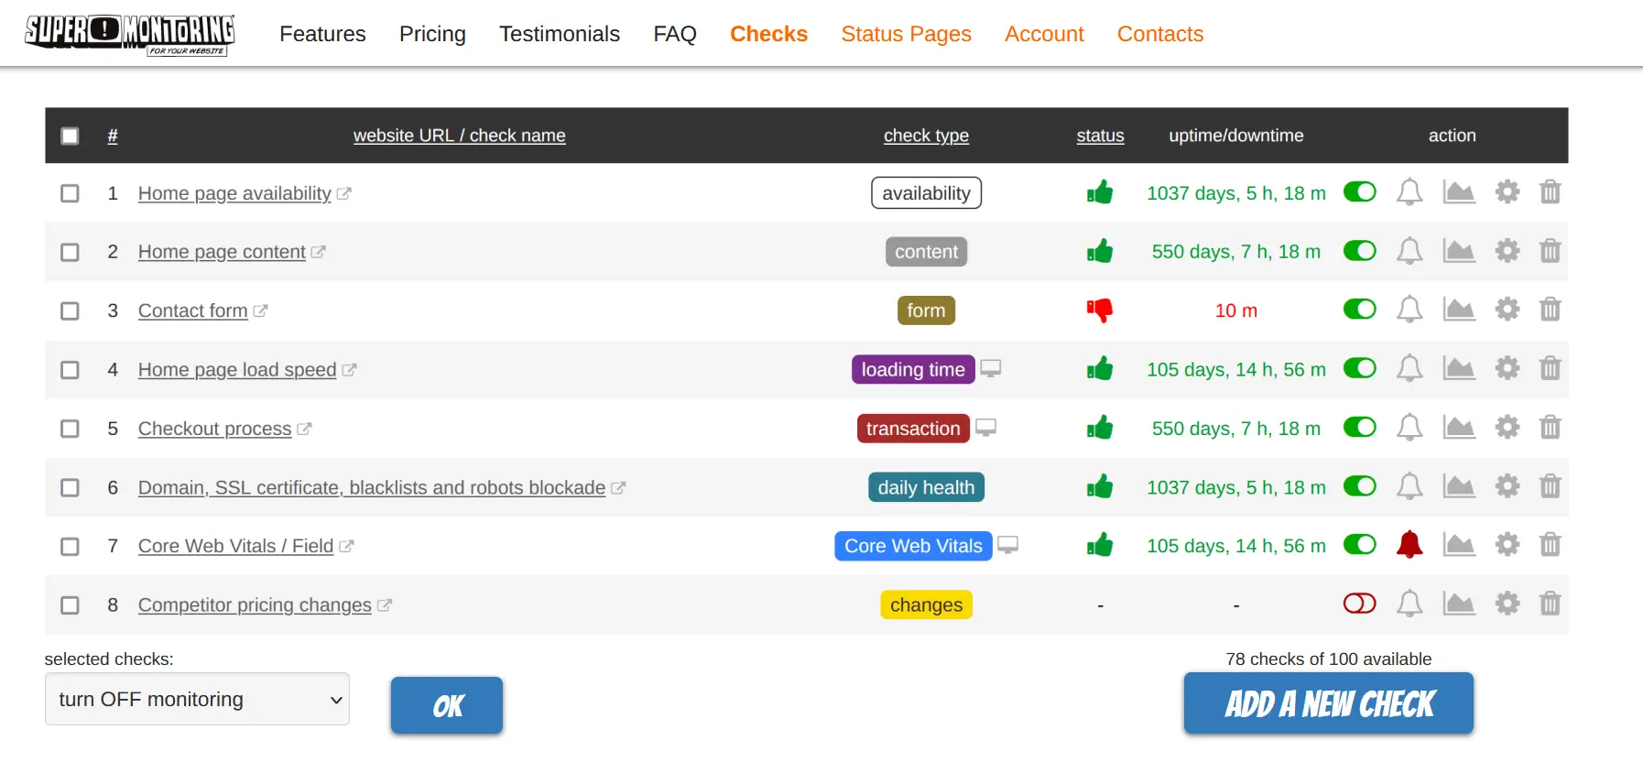The image size is (1643, 773).
Task: Open red alert bell for Core Web Vitals
Action: click(x=1409, y=545)
